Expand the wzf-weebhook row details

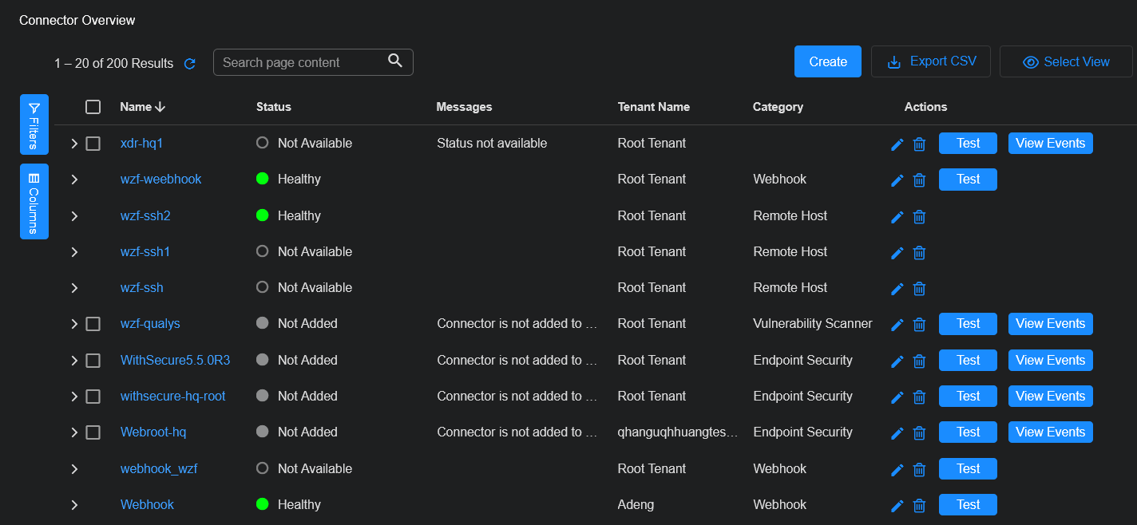(x=74, y=180)
